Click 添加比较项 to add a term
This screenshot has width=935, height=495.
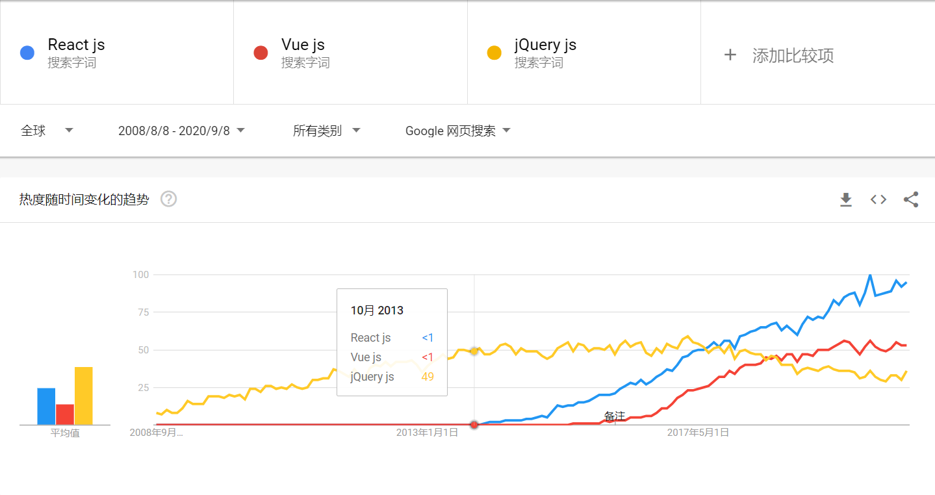coord(793,55)
